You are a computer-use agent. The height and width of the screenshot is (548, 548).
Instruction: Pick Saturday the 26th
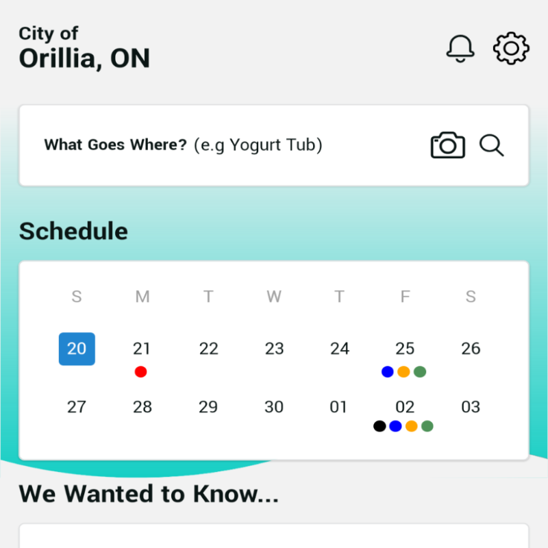click(x=471, y=349)
